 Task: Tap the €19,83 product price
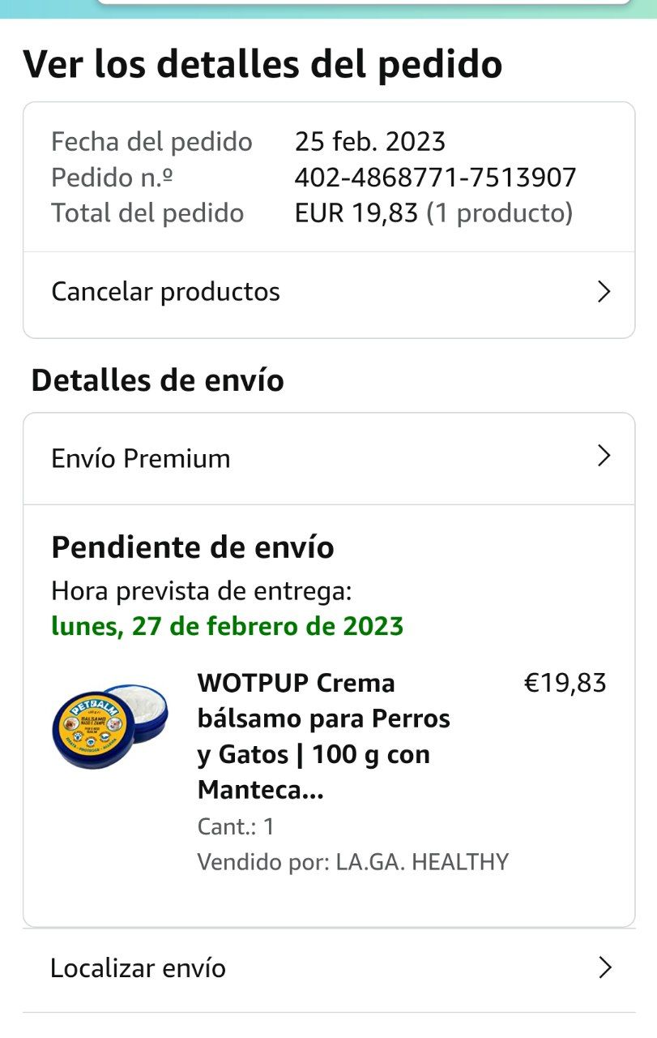pos(565,684)
